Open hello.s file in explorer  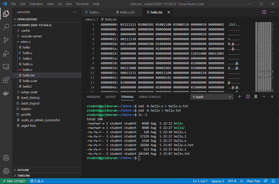[x=47, y=70]
